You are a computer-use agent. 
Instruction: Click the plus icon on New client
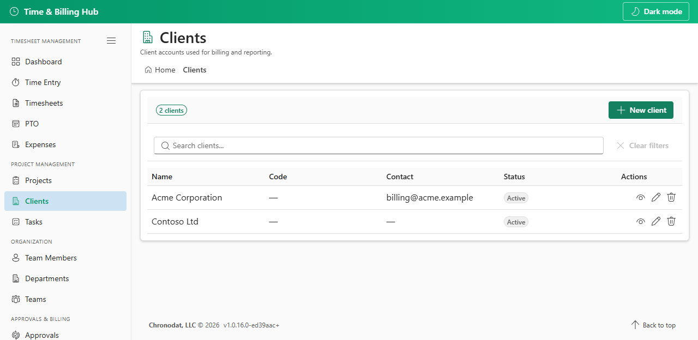[621, 110]
